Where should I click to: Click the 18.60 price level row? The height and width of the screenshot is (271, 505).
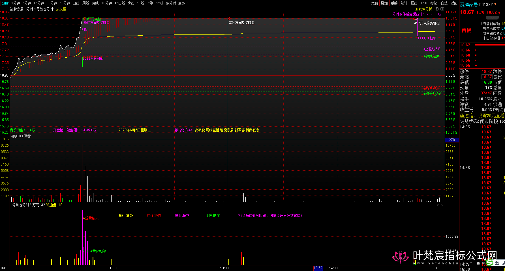click(465, 55)
